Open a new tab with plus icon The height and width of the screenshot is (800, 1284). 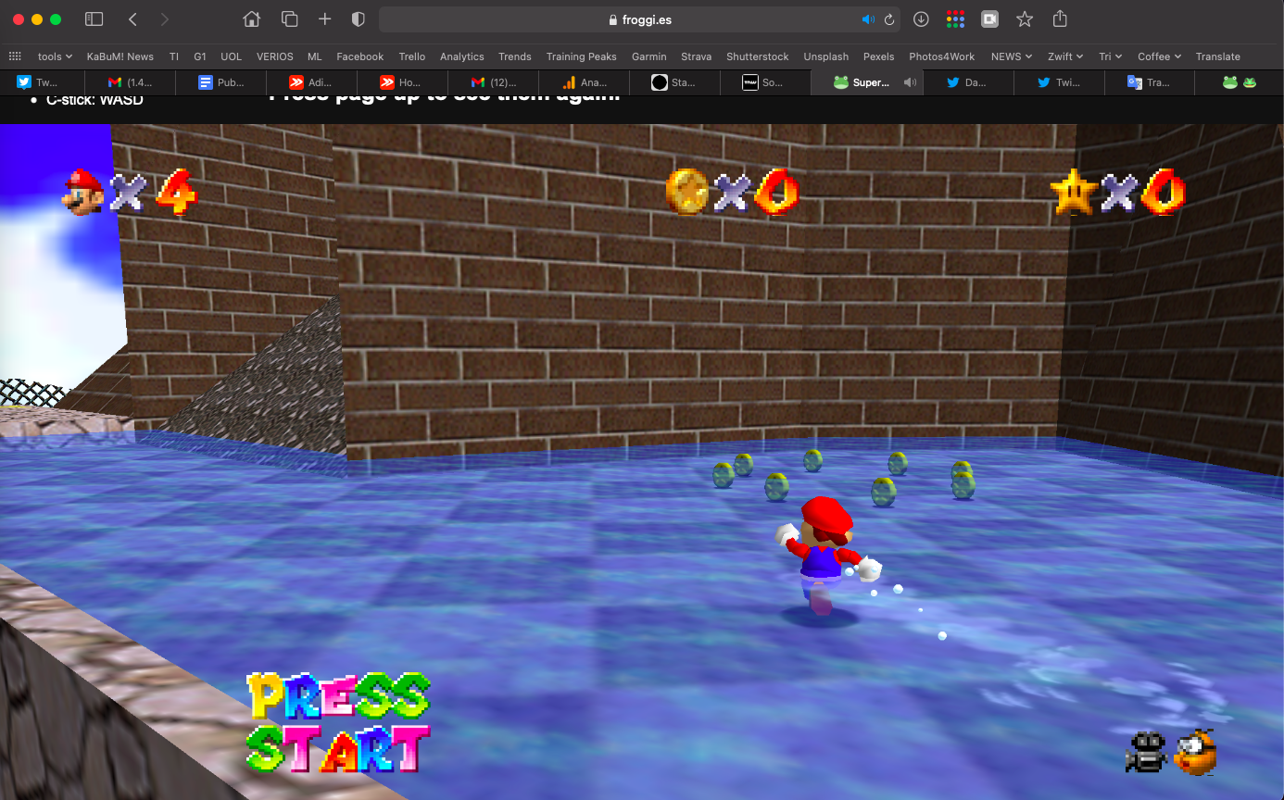tap(324, 19)
